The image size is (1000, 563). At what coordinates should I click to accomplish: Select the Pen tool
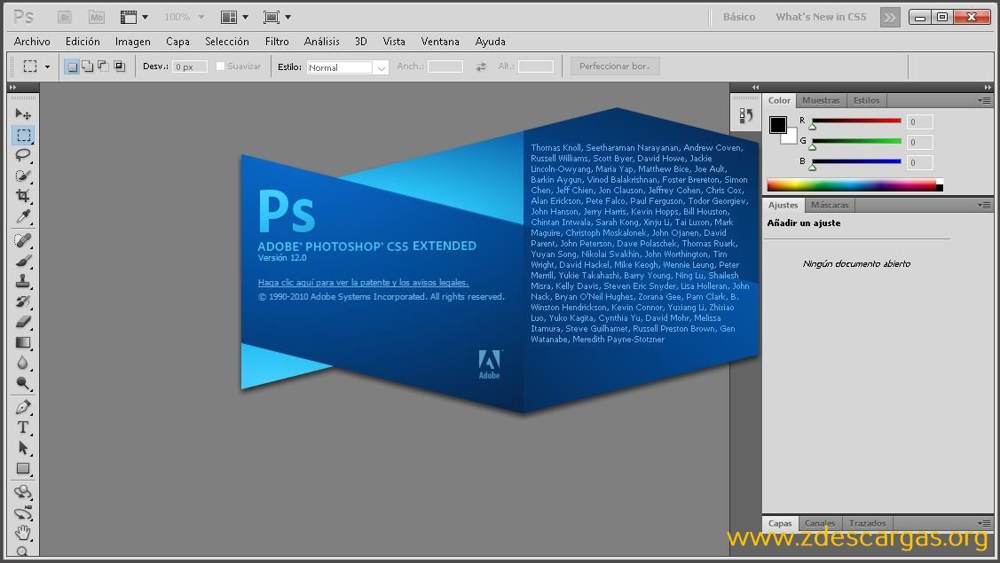click(x=23, y=407)
